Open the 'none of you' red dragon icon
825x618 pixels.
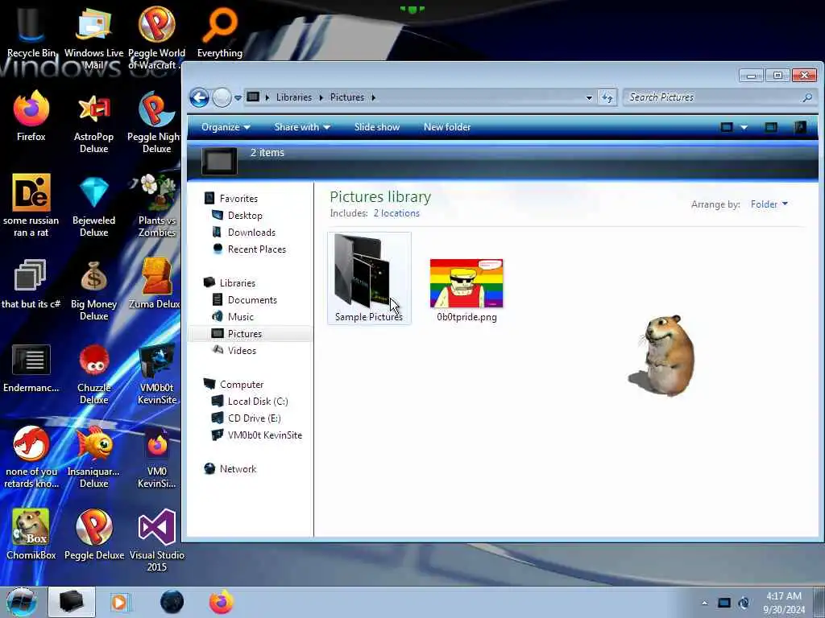click(x=31, y=457)
